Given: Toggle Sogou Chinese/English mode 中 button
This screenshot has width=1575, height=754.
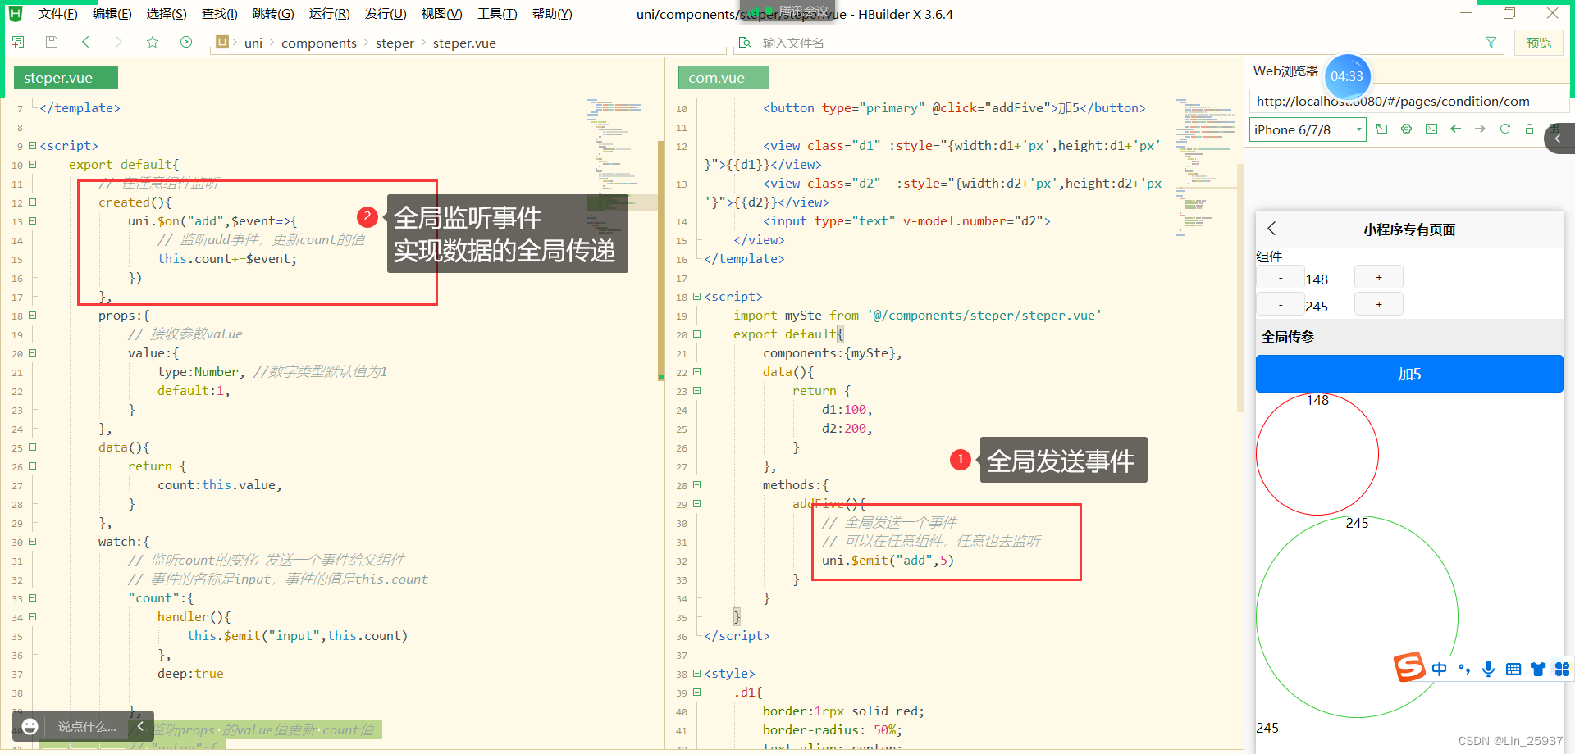Looking at the screenshot, I should click(x=1440, y=670).
